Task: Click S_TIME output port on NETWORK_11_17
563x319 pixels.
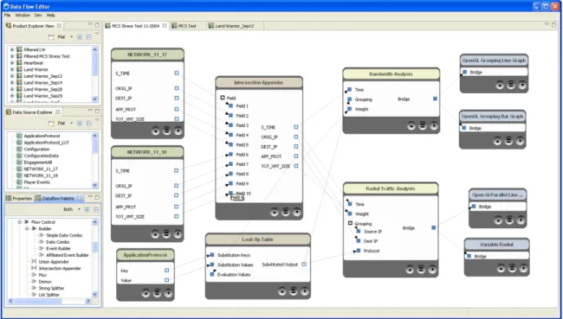Action: pyautogui.click(x=177, y=73)
